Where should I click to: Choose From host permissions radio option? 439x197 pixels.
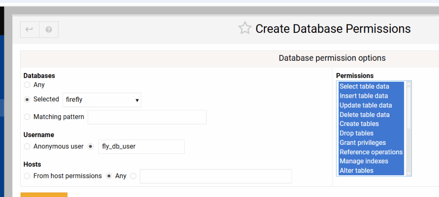pyautogui.click(x=27, y=176)
